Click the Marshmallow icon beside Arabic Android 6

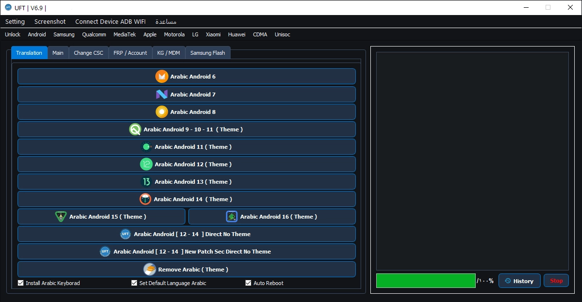pyautogui.click(x=162, y=77)
